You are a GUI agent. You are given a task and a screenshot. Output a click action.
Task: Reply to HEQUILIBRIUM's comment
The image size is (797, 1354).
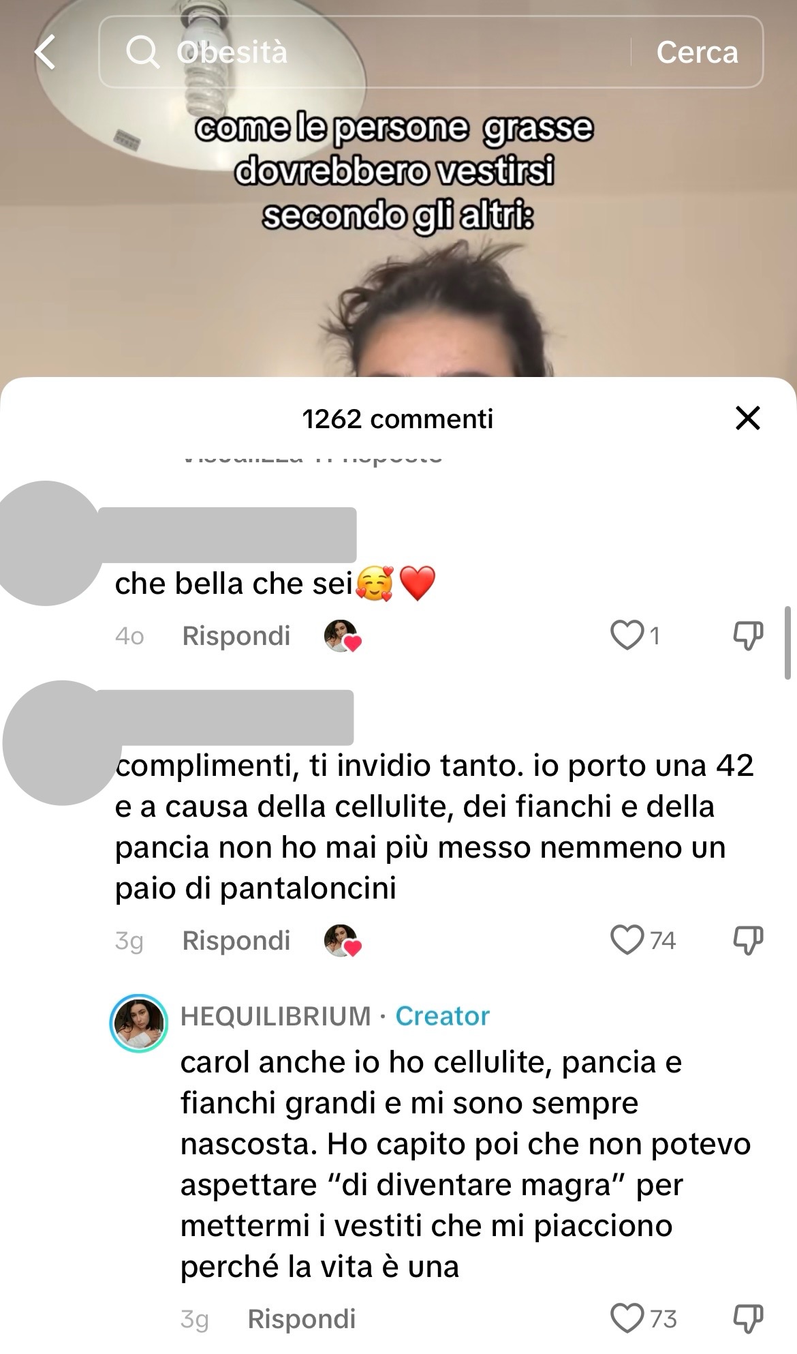302,1319
